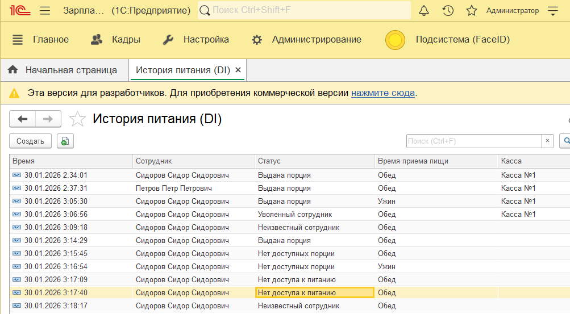Screen dimensions: 570x314
Task: Click the forward navigation arrow
Action: pos(48,119)
